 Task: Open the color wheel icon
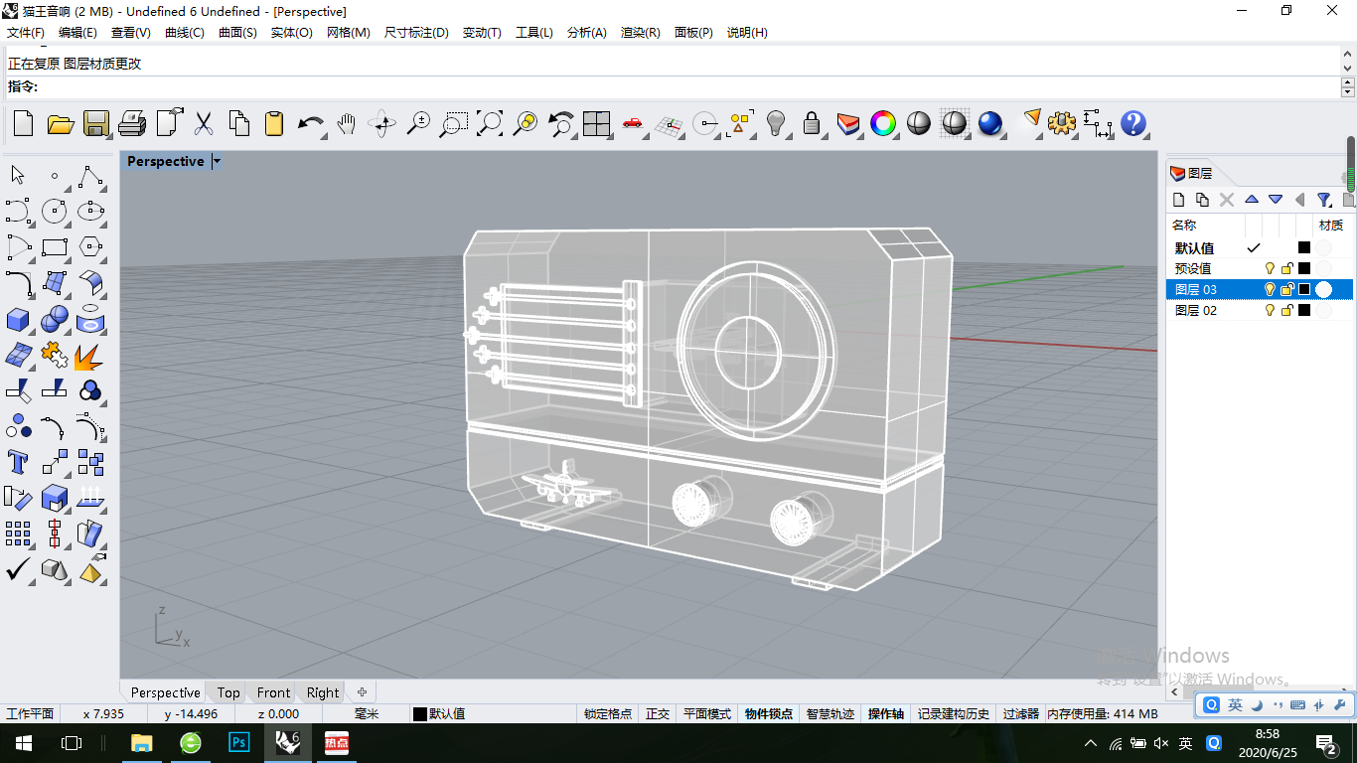[883, 123]
